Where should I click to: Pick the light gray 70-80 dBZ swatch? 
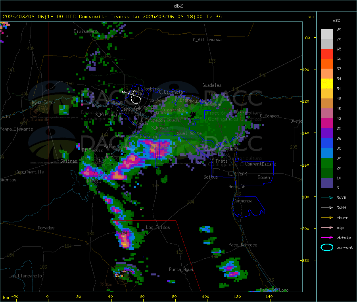[327, 34]
